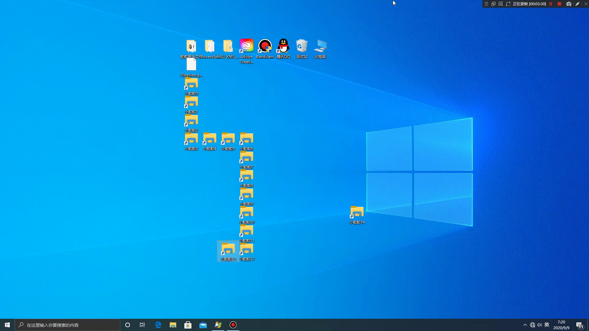The width and height of the screenshot is (589, 331).
Task: Toggle the 英 input language indicator
Action: tap(547, 325)
